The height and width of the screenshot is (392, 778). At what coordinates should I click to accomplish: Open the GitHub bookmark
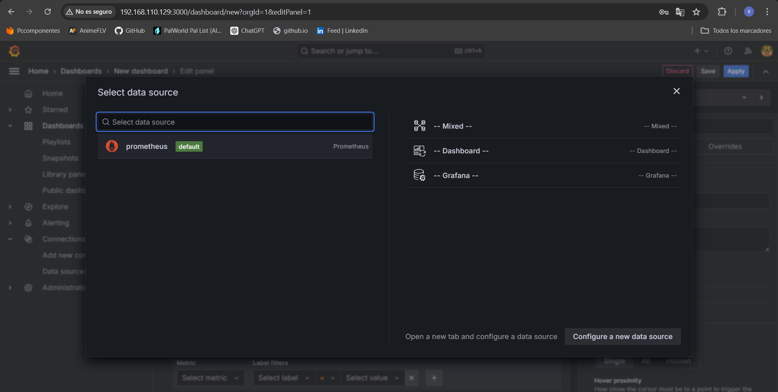coord(130,31)
